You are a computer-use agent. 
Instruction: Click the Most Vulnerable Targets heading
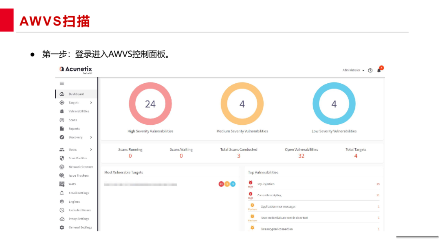124,173
